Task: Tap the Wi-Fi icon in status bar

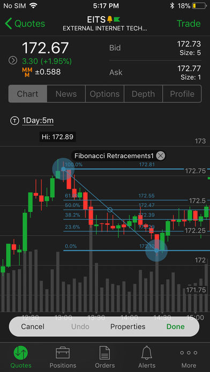Action: pos(34,6)
